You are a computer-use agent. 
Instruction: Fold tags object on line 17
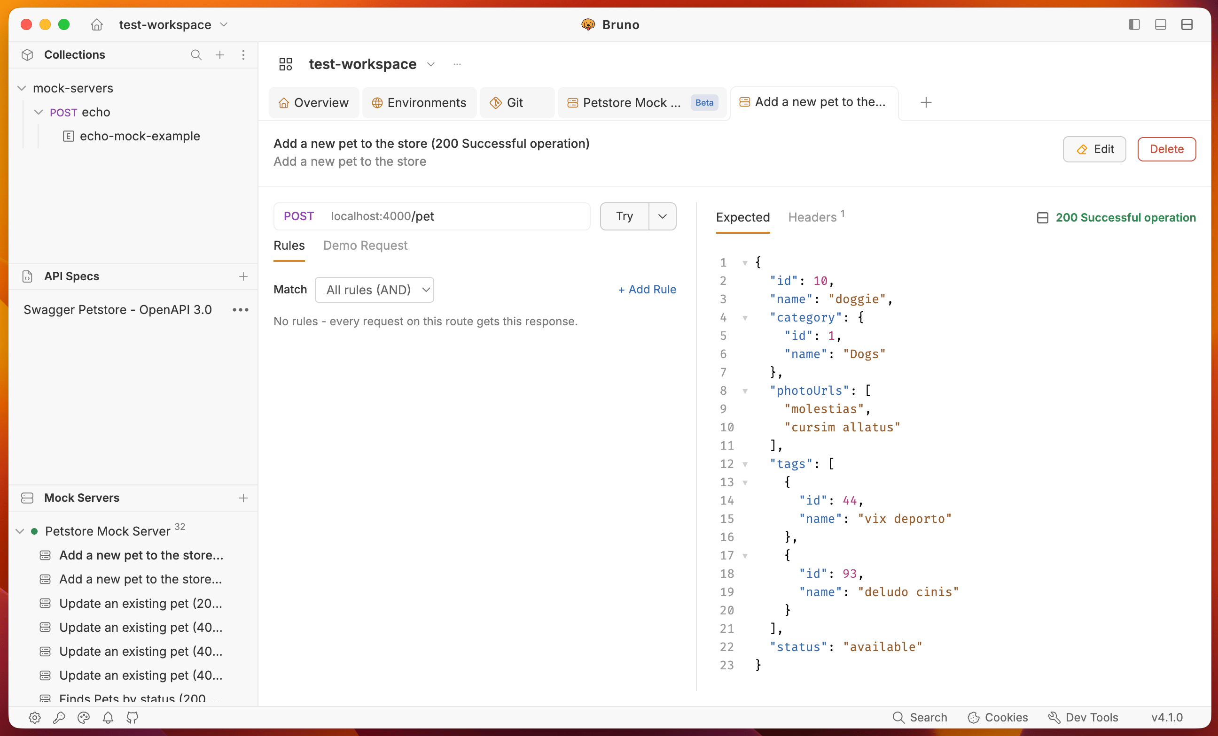(x=745, y=556)
